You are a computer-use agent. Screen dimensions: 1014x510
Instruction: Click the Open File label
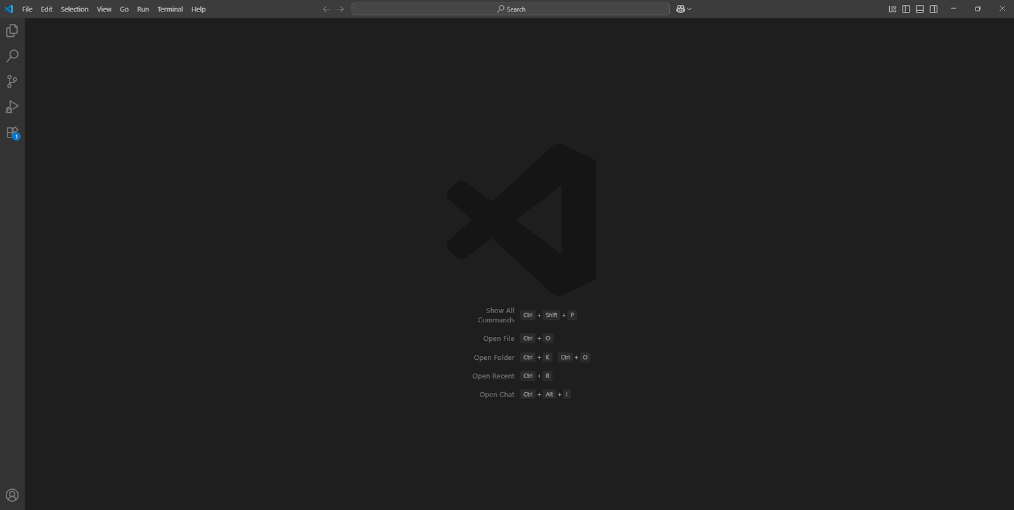tap(499, 339)
